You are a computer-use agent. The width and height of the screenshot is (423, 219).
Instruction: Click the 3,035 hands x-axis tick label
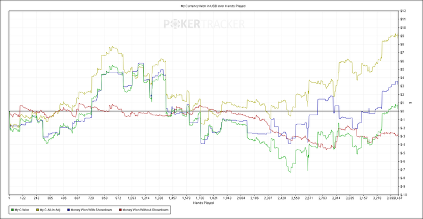click(350, 198)
